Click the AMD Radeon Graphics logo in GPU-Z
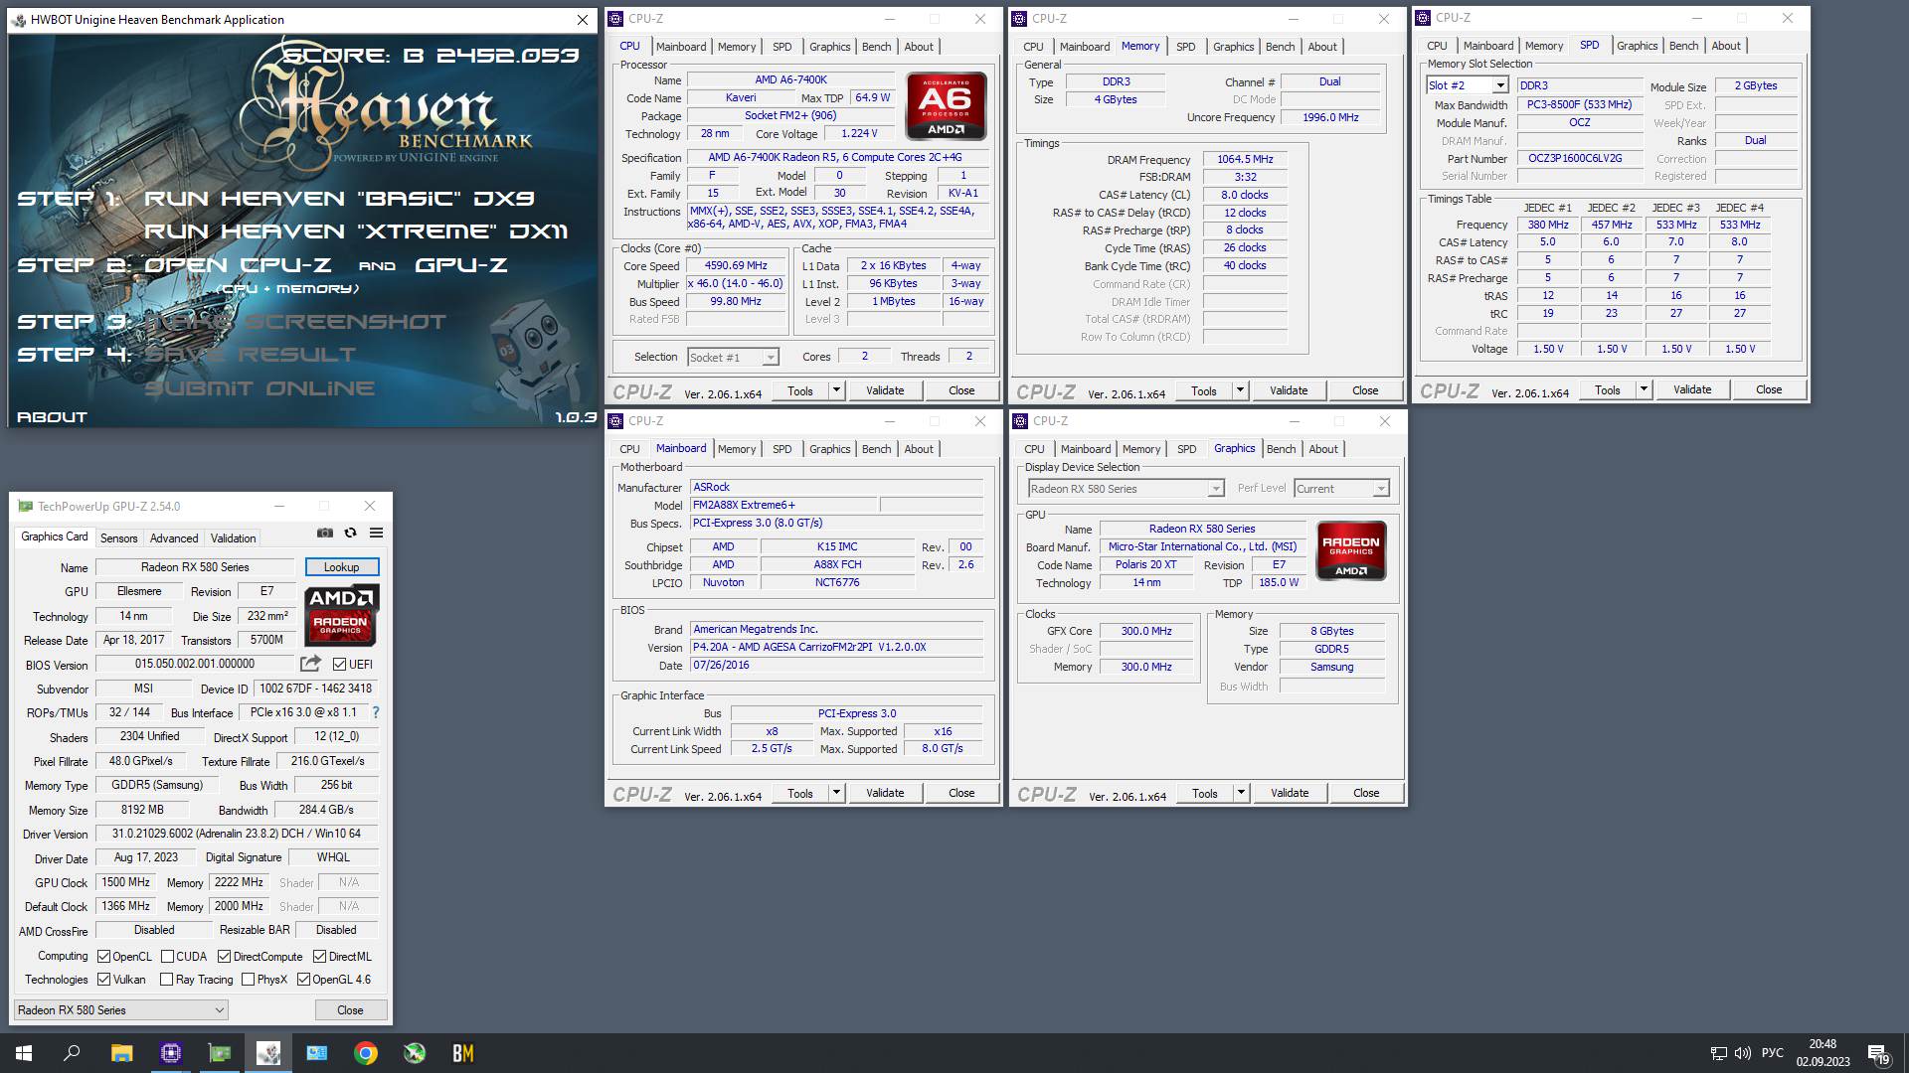Image resolution: width=1909 pixels, height=1073 pixels. click(x=341, y=615)
